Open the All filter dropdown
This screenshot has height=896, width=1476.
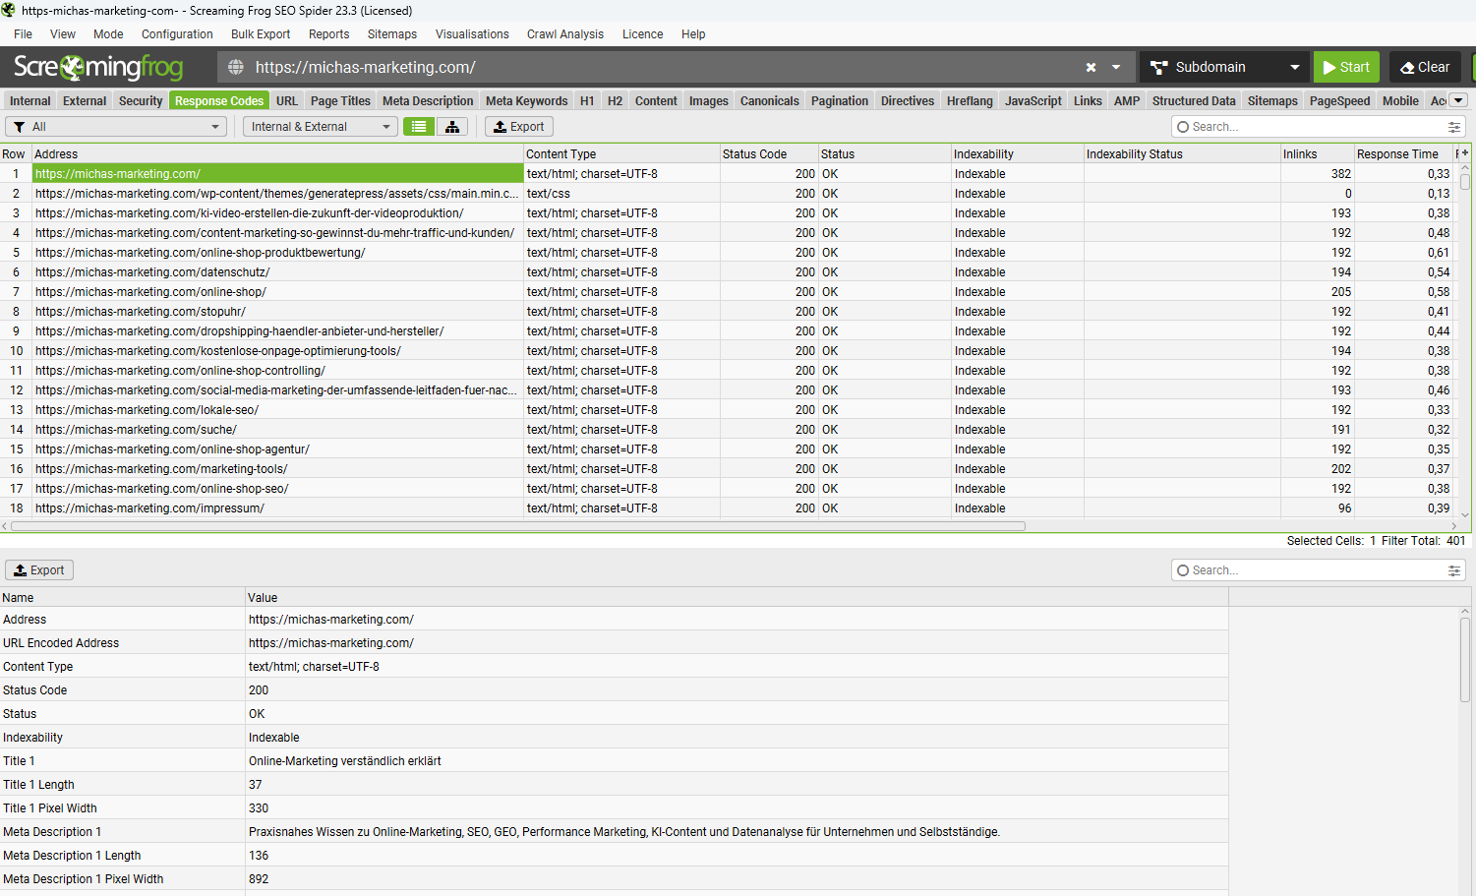click(116, 127)
